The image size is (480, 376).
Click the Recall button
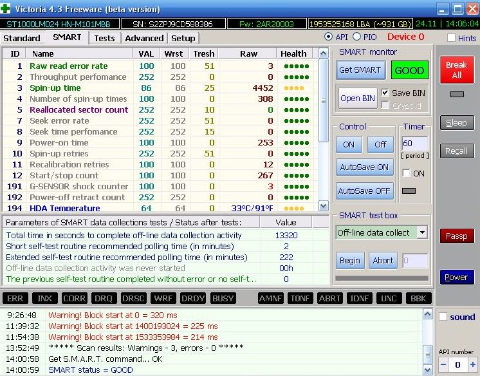pyautogui.click(x=457, y=151)
